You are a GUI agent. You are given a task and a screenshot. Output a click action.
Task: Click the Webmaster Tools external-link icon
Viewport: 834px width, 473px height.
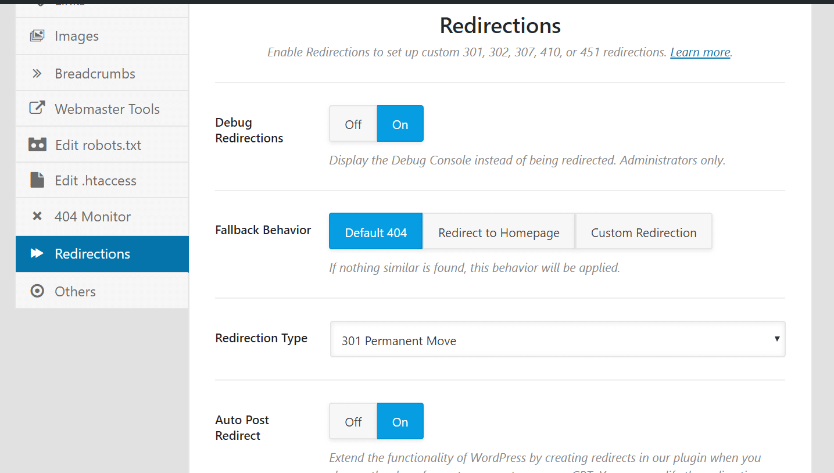37,109
